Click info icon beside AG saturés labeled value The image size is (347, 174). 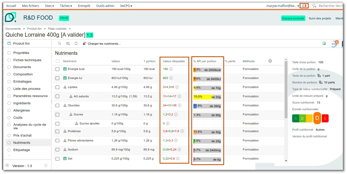coord(179,96)
